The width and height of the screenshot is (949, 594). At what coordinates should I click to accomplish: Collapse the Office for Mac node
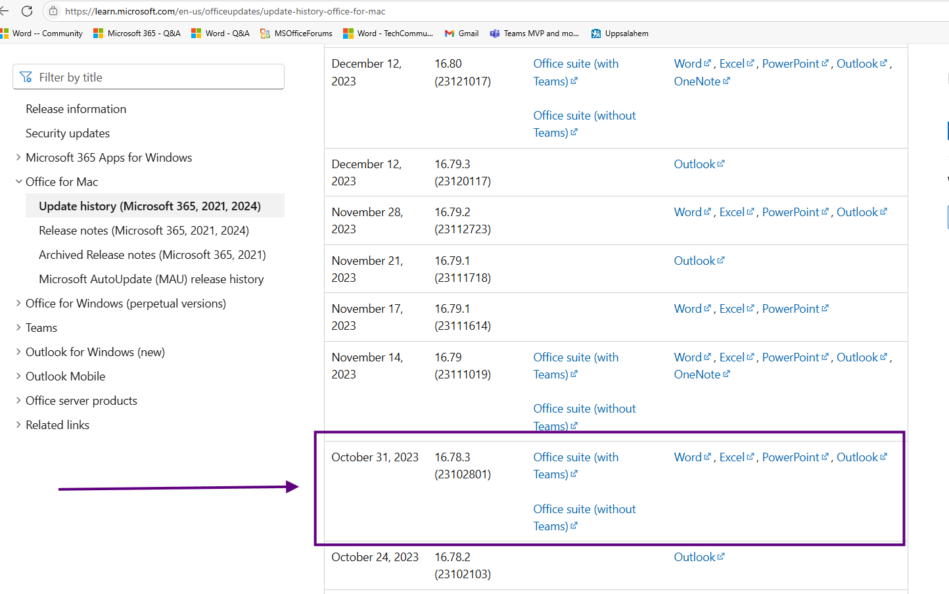point(18,182)
